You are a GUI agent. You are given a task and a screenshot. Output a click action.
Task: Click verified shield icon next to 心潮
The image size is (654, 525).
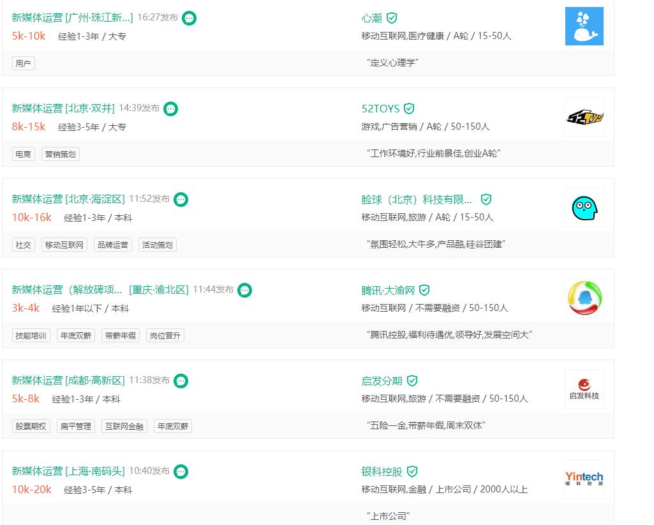point(392,18)
